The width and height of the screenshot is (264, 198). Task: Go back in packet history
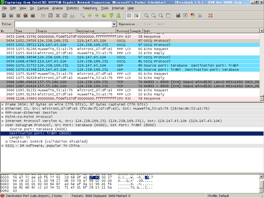[90, 16]
